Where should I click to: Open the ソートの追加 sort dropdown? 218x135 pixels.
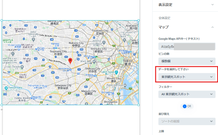(187, 121)
